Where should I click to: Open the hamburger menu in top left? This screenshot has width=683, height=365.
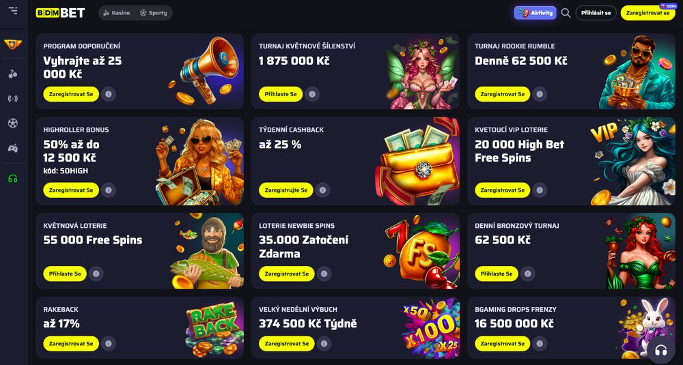coord(13,11)
